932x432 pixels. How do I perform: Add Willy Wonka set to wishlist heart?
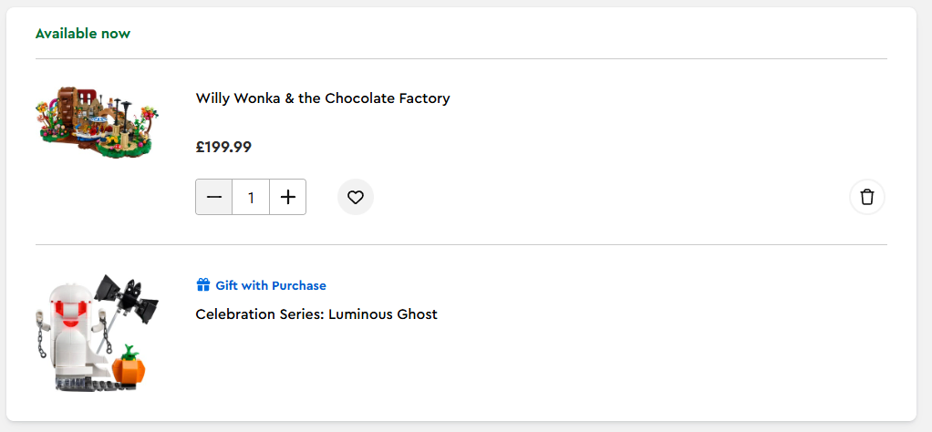tap(356, 197)
